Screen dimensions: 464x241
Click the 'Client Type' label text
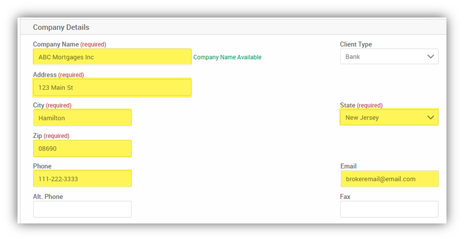pyautogui.click(x=356, y=44)
